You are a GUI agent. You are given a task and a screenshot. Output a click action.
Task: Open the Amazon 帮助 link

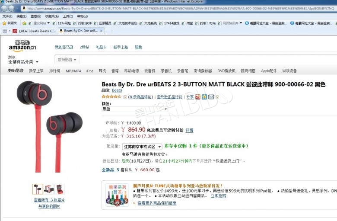tap(138, 47)
